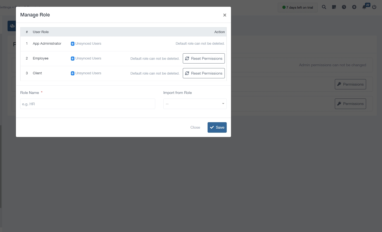This screenshot has height=232, width=382.
Task: Click the plus create-new icon
Action: tap(354, 7)
